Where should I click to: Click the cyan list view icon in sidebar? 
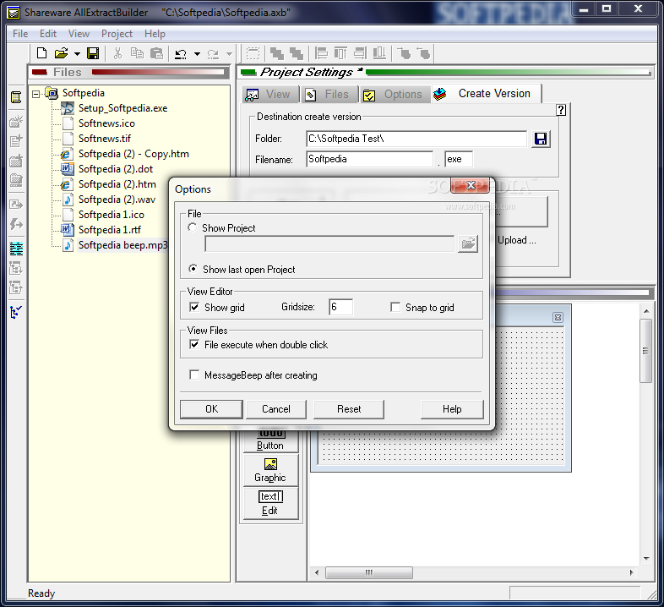[16, 249]
